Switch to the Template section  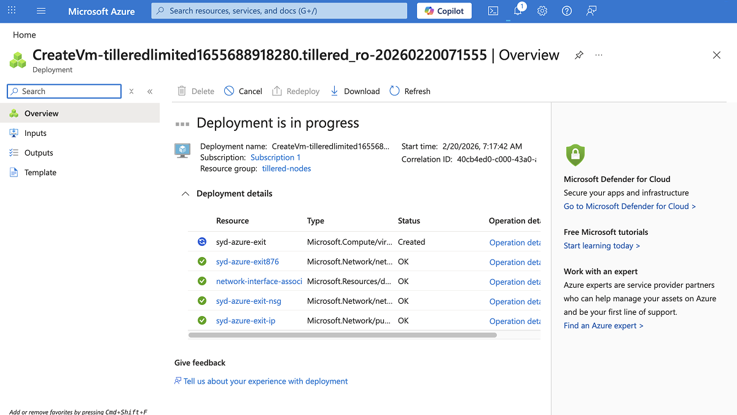(41, 172)
